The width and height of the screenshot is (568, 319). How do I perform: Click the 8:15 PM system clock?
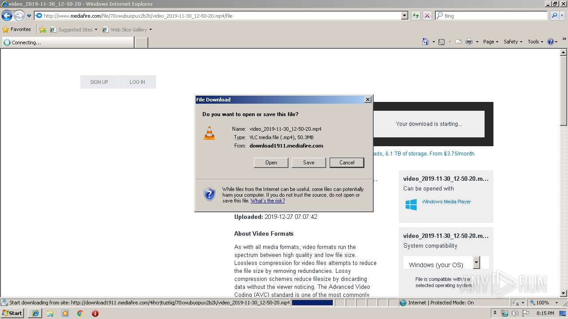[545, 313]
